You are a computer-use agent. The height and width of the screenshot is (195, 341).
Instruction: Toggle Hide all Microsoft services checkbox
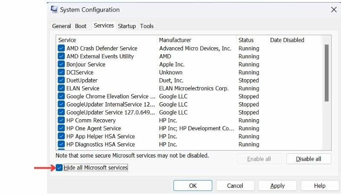[x=59, y=168]
